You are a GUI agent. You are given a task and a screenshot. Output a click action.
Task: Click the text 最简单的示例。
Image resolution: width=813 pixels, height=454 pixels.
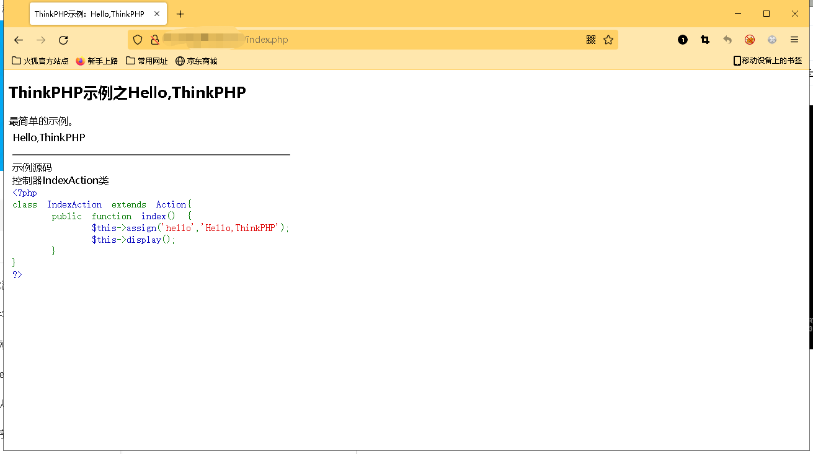(42, 121)
